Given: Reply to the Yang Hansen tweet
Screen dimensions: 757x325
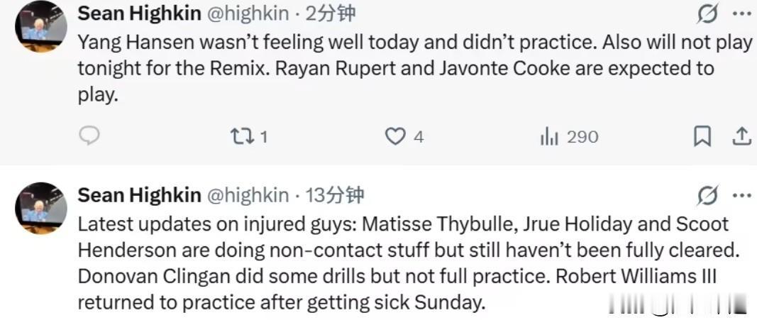Looking at the screenshot, I should [x=89, y=136].
